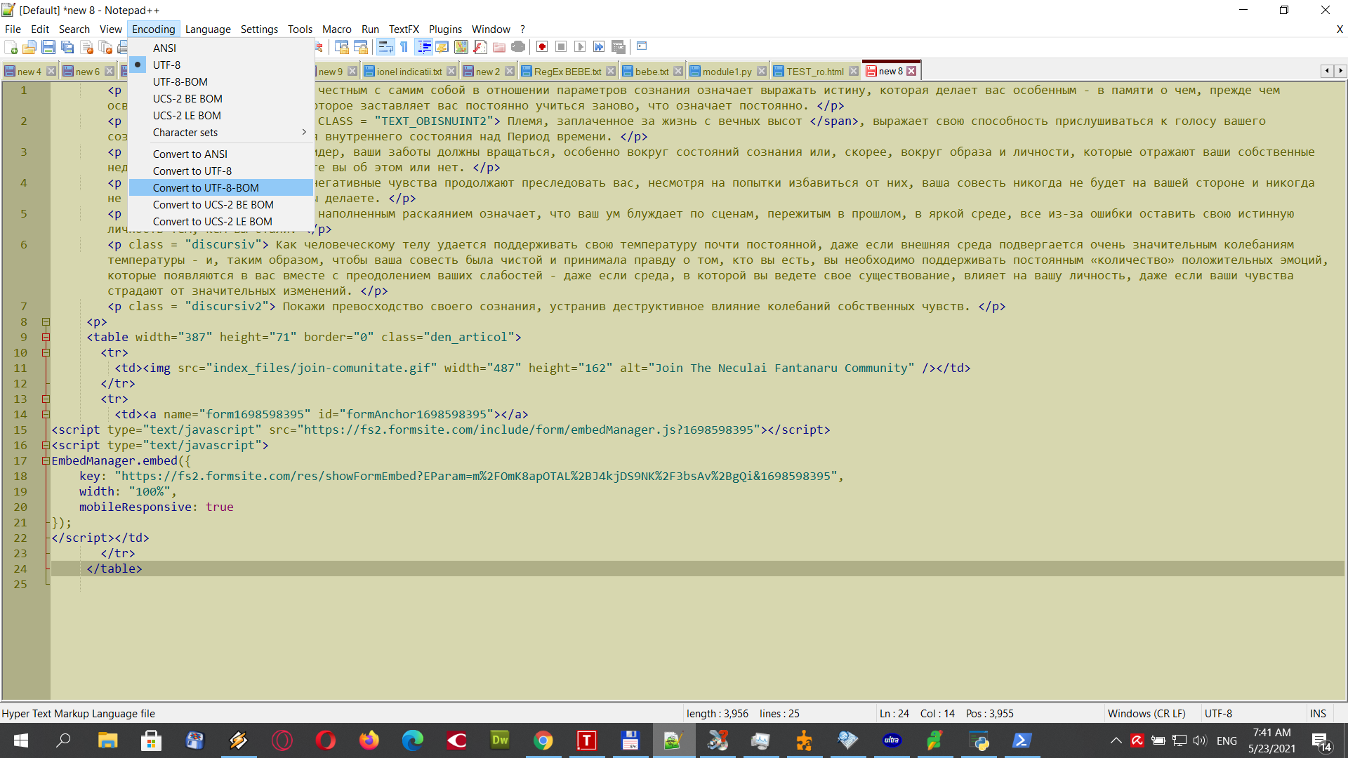The image size is (1348, 758).
Task: Expand the Character sets submenu
Action: point(221,132)
